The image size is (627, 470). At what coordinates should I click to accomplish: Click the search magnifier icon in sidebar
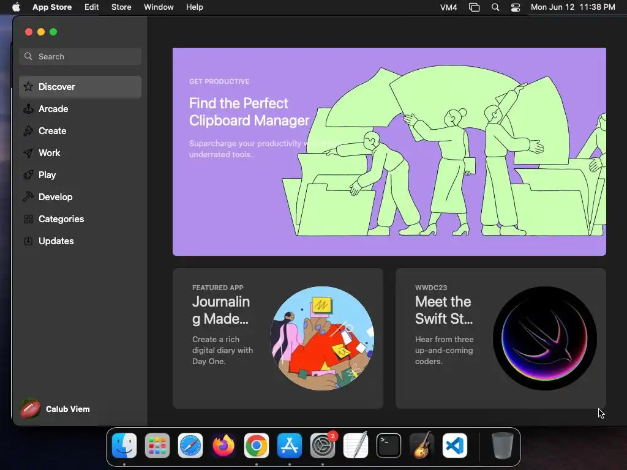pyautogui.click(x=28, y=56)
